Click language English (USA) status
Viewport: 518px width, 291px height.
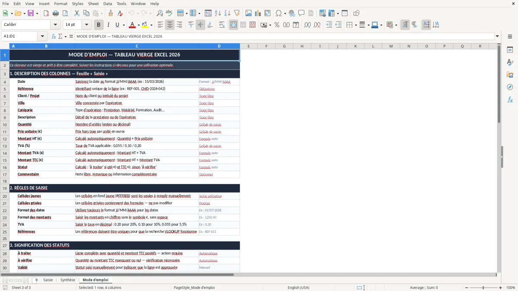[x=299, y=288]
